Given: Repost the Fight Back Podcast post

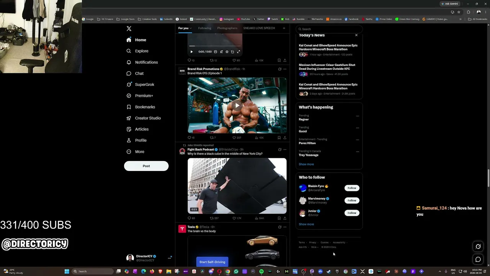Looking at the screenshot, I should tap(212, 218).
